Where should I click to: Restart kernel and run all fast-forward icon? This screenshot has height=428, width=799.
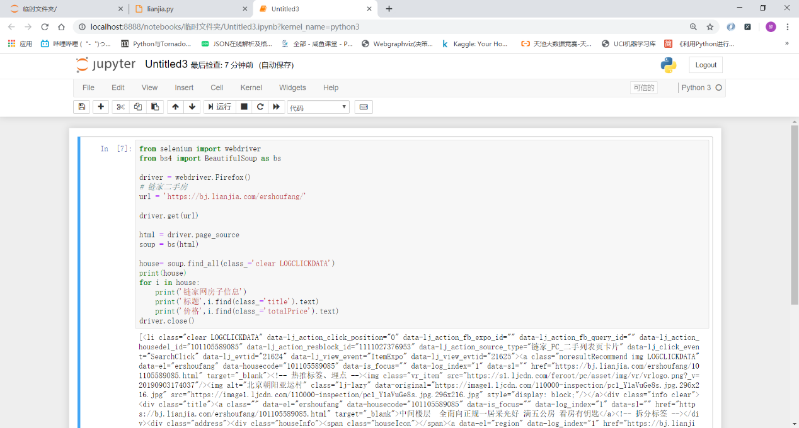[x=276, y=107]
